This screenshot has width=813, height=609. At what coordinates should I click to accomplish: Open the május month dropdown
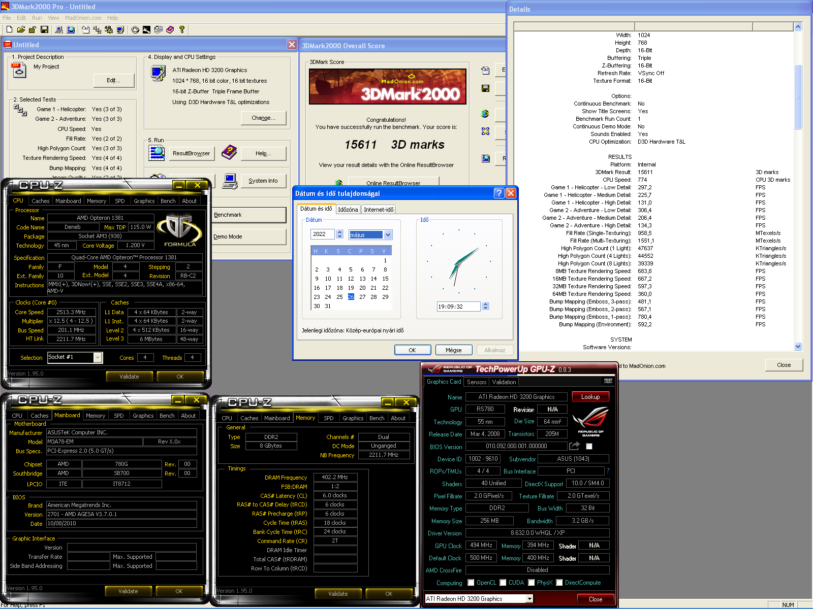pyautogui.click(x=388, y=234)
